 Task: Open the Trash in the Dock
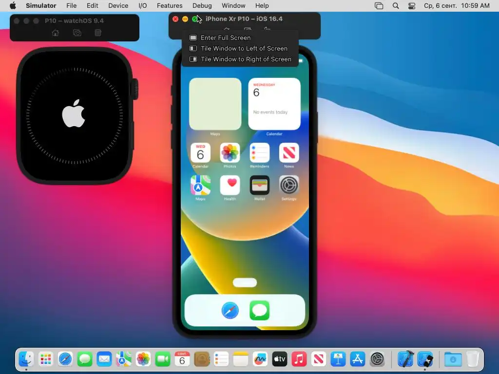[x=473, y=359]
